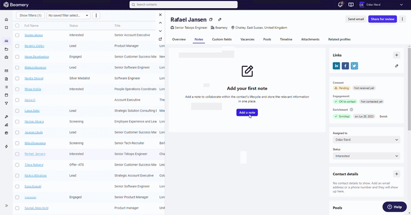
Task: Open the saved filter selection dropdown
Action: point(69,15)
